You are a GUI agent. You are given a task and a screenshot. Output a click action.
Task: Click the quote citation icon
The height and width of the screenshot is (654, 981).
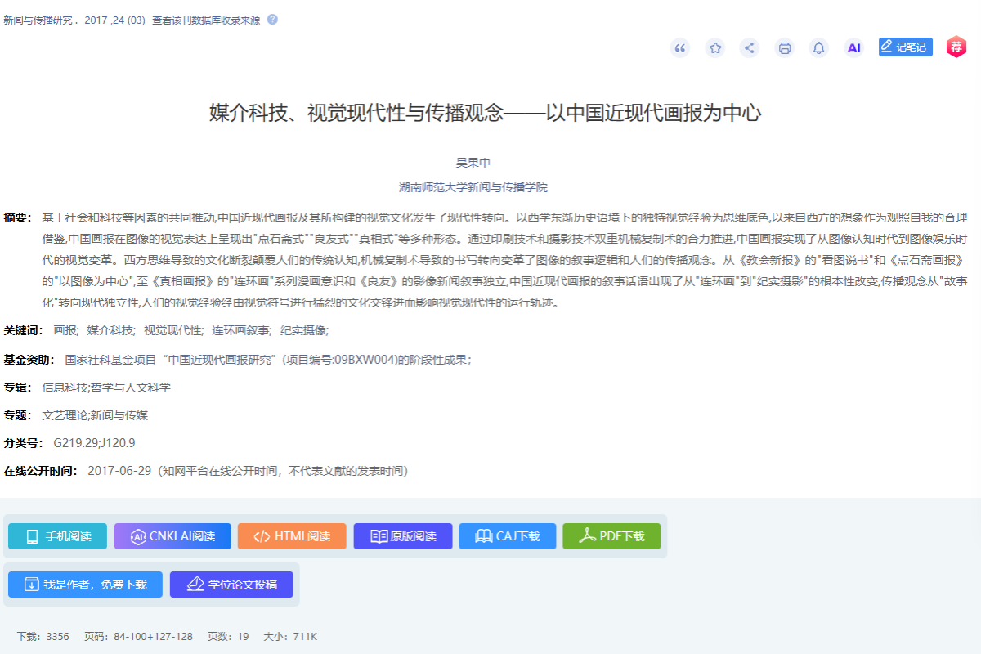point(680,47)
